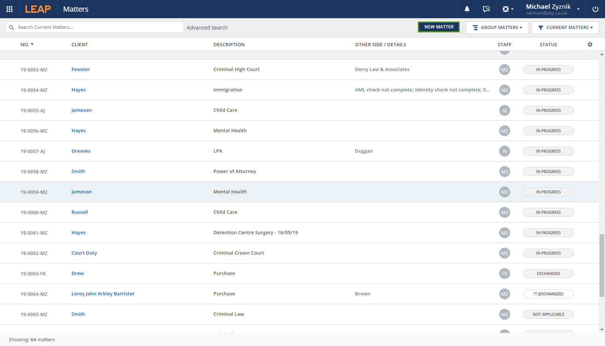Open the help lifebuoy menu

pos(508,9)
